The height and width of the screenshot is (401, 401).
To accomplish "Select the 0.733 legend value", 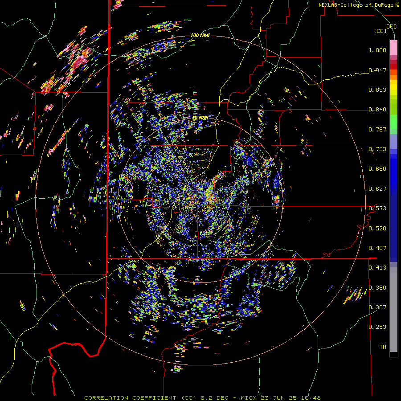I will tap(377, 149).
